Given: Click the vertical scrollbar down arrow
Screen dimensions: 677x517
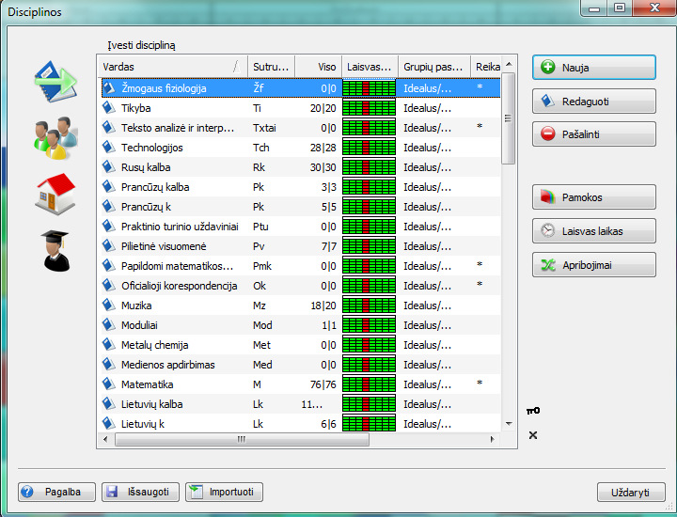Looking at the screenshot, I should pos(508,424).
